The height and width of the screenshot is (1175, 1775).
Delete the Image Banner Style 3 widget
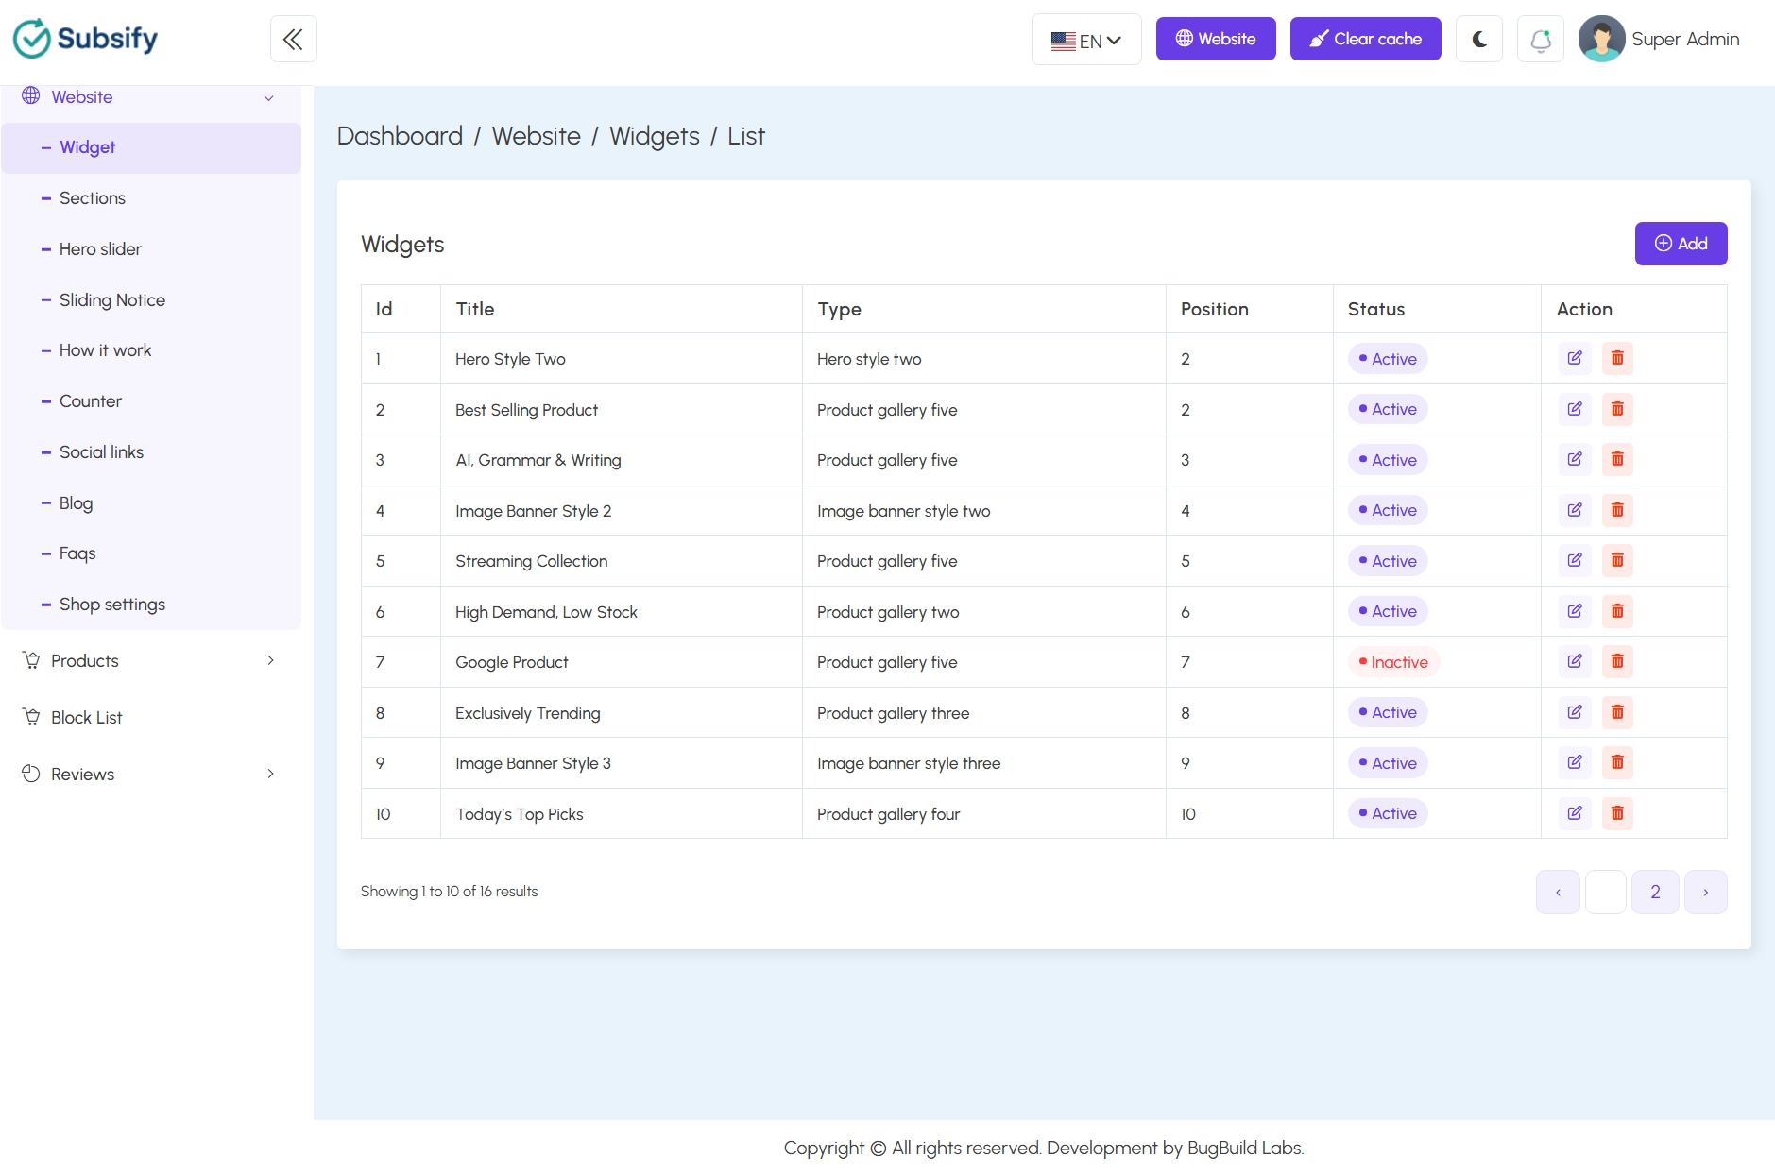tap(1617, 762)
